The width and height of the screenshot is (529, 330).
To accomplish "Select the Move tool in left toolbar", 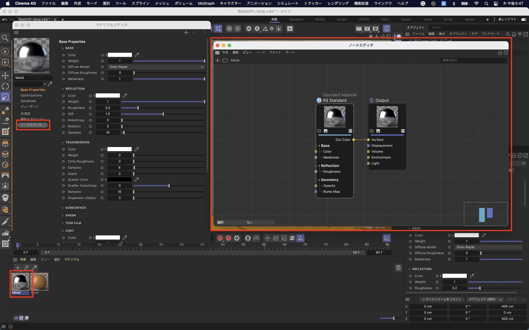I will [5, 76].
